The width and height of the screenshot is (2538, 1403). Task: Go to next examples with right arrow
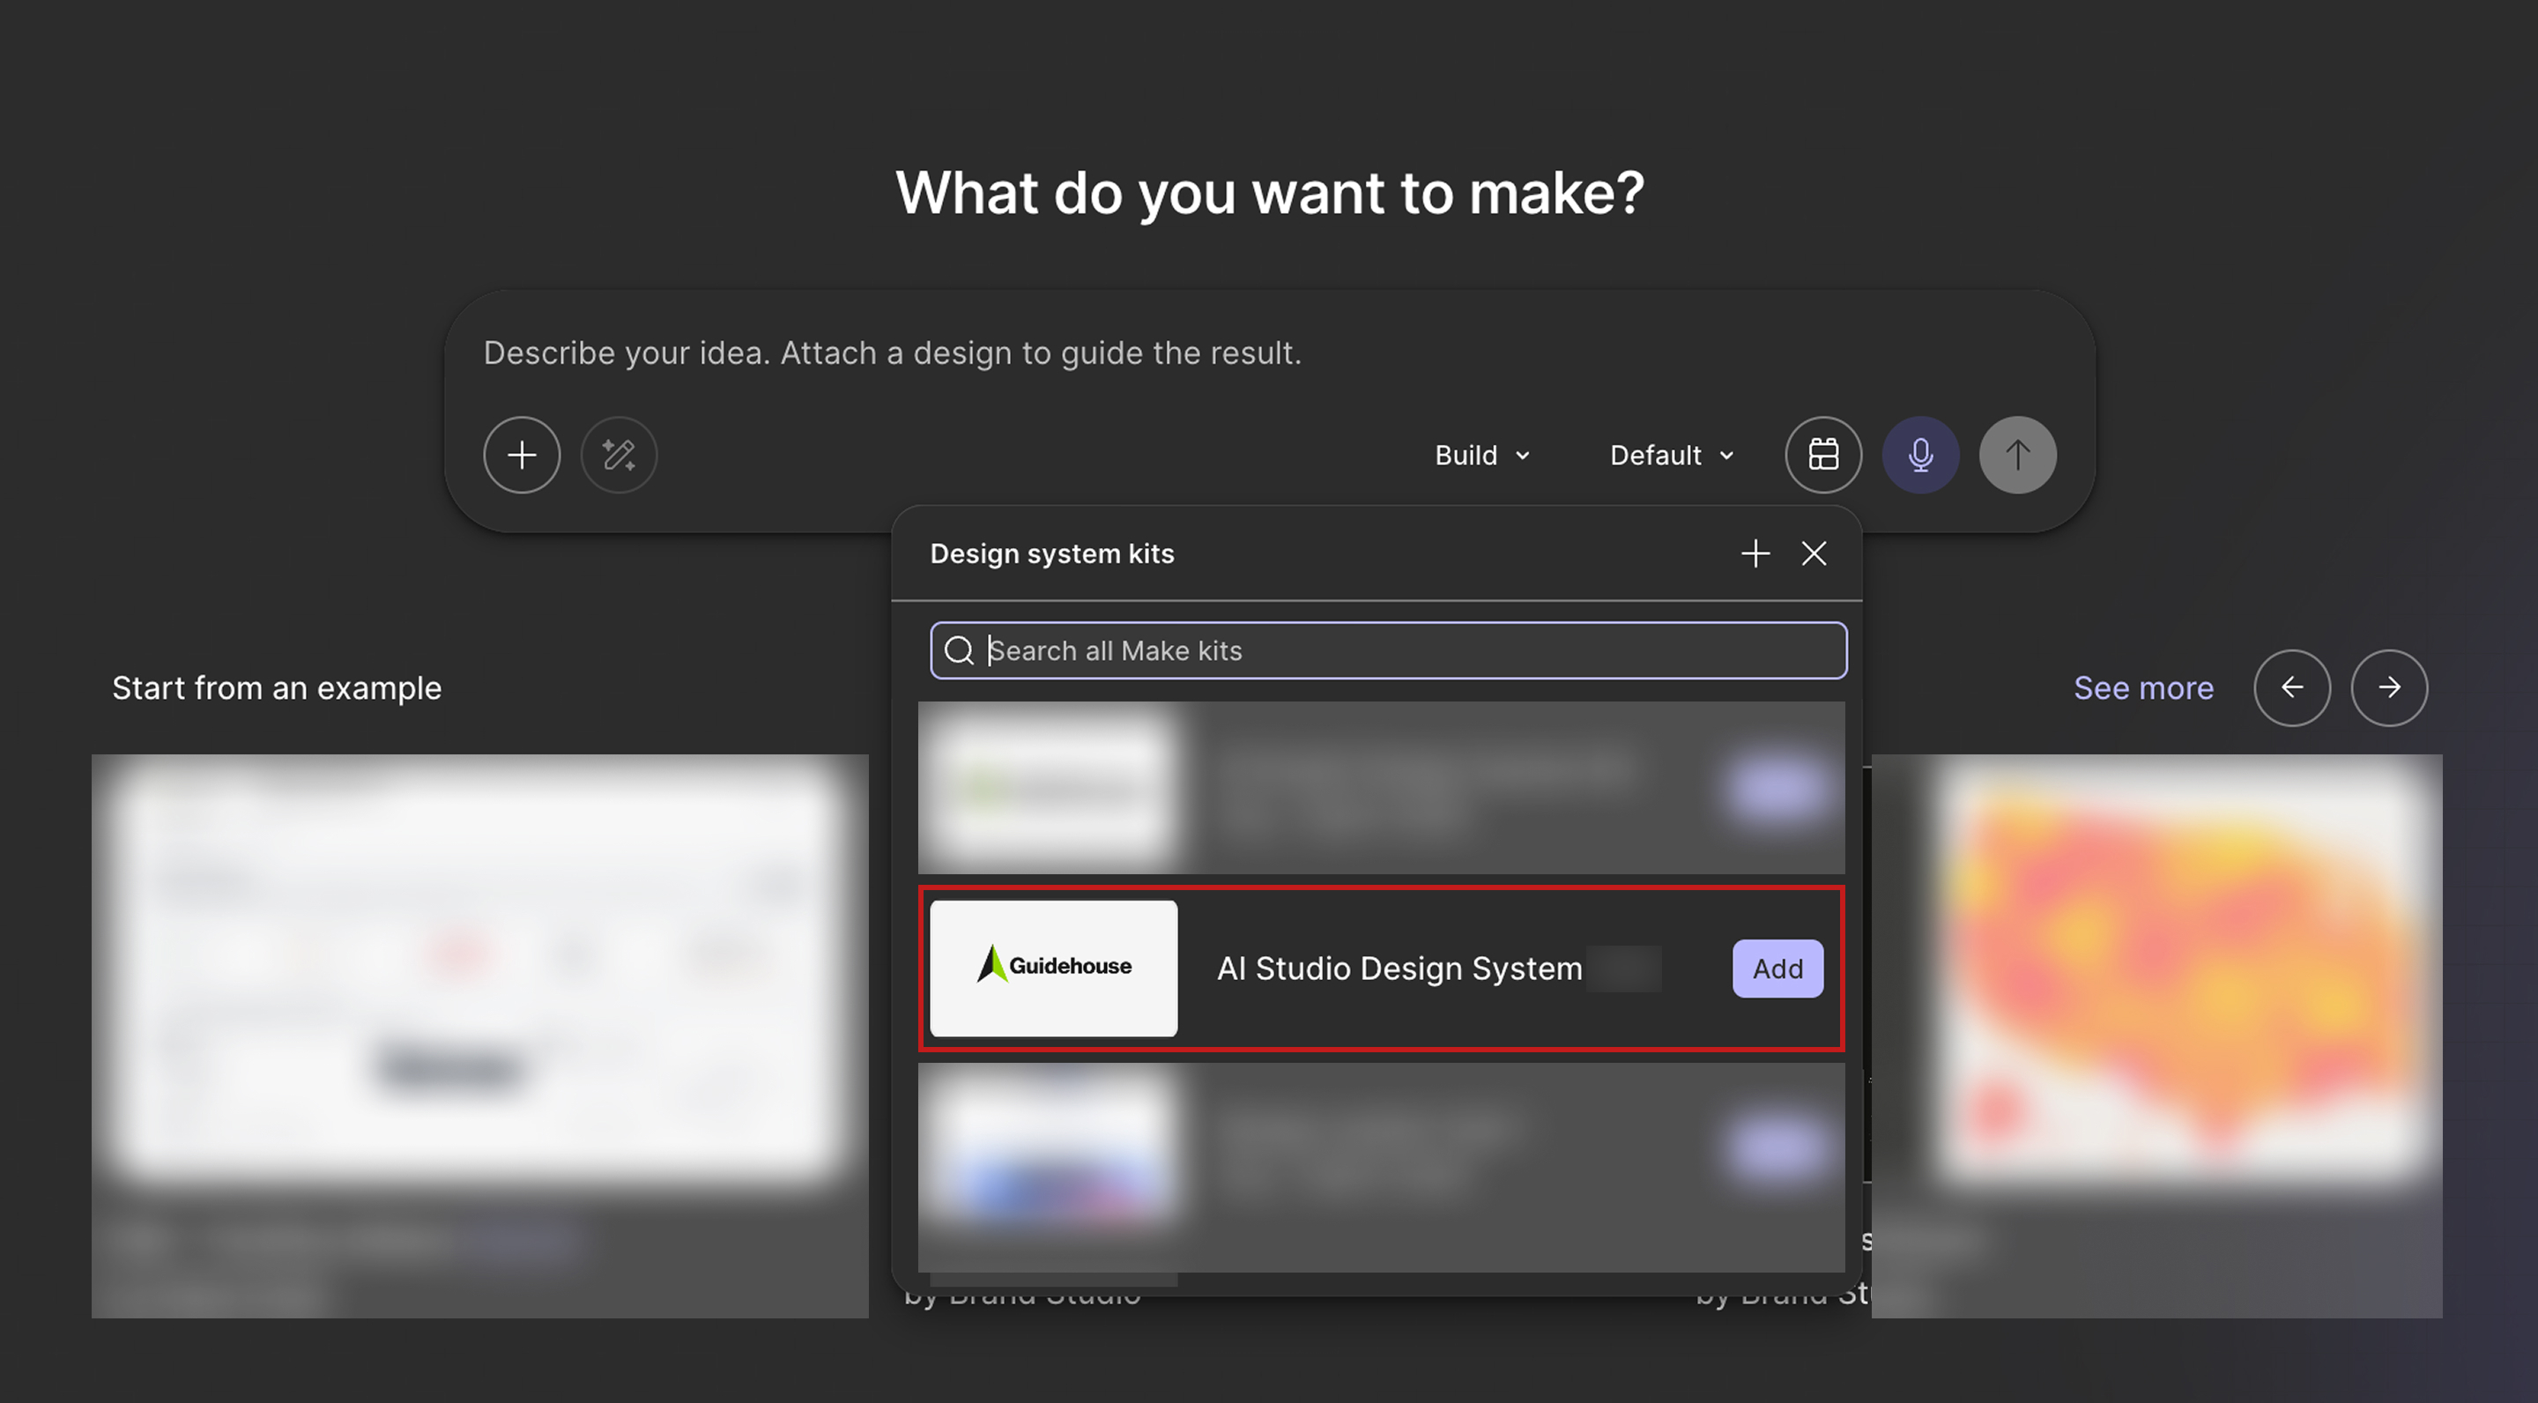2389,687
